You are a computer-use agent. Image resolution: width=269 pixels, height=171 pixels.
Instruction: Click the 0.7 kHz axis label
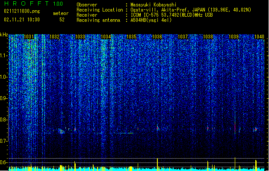pos(3,141)
